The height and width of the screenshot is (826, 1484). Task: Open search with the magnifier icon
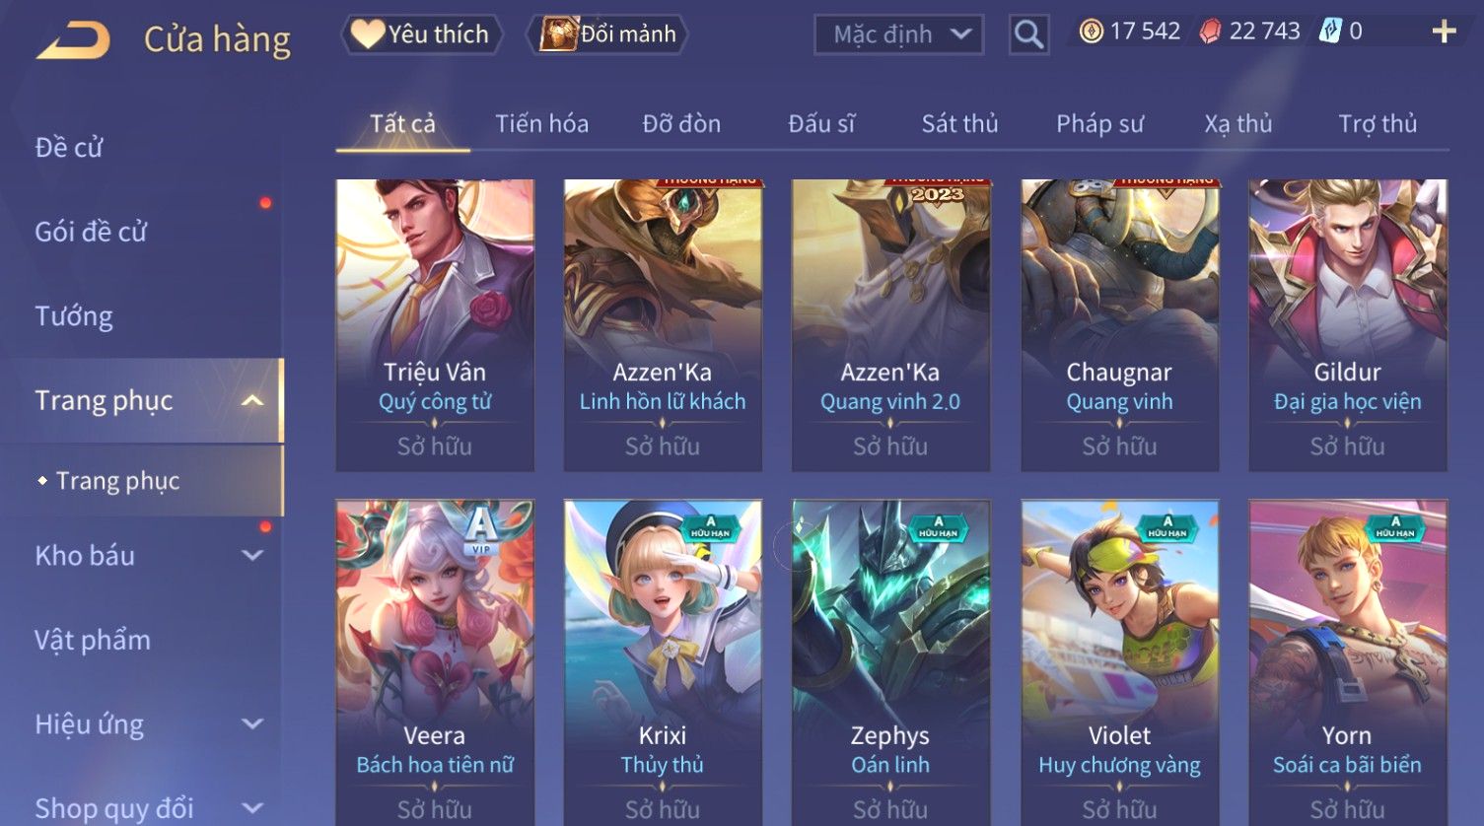[1028, 34]
